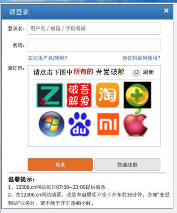Screen dimensions: 177x213
Task: Select the 360 green plus icon
Action: (137, 95)
